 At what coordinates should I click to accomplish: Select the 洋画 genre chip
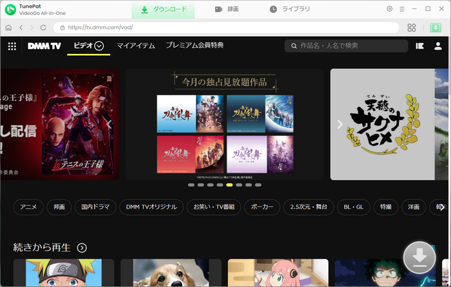pyautogui.click(x=414, y=207)
